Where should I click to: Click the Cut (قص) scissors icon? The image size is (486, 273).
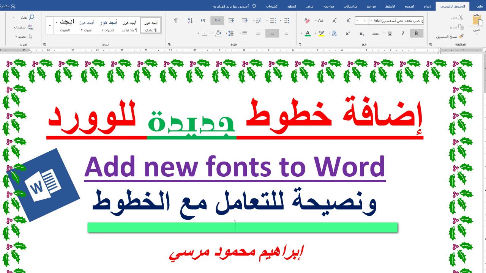(x=461, y=17)
